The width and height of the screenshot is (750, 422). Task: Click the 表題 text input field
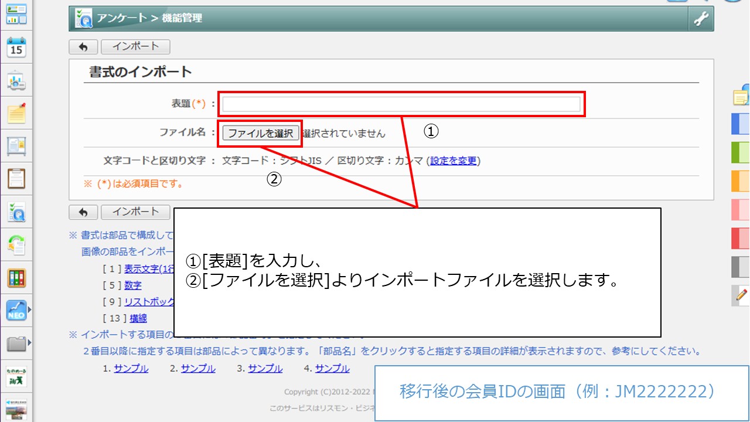[401, 104]
